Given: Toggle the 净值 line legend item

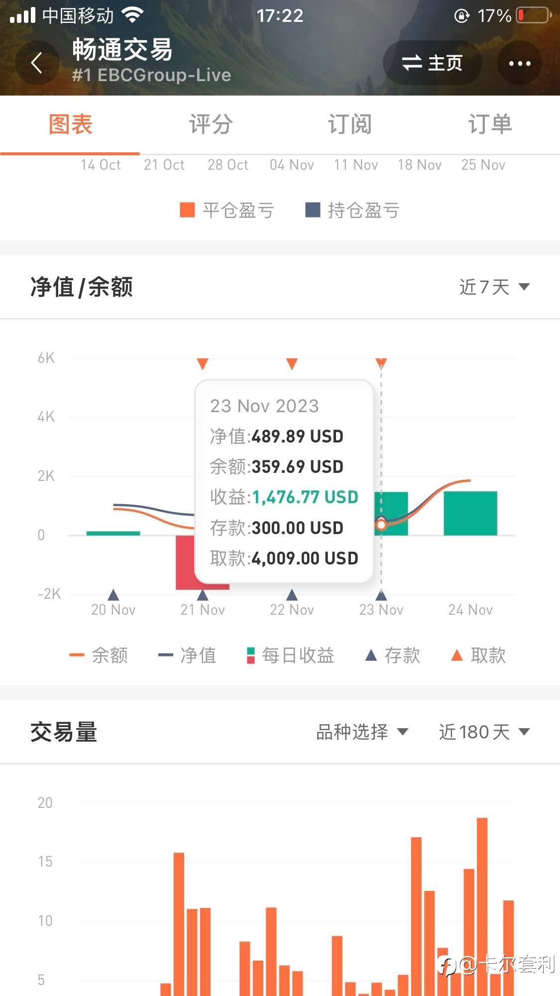Looking at the screenshot, I should point(187,655).
